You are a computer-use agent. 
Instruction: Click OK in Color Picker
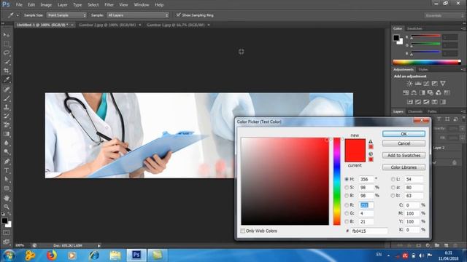click(404, 134)
